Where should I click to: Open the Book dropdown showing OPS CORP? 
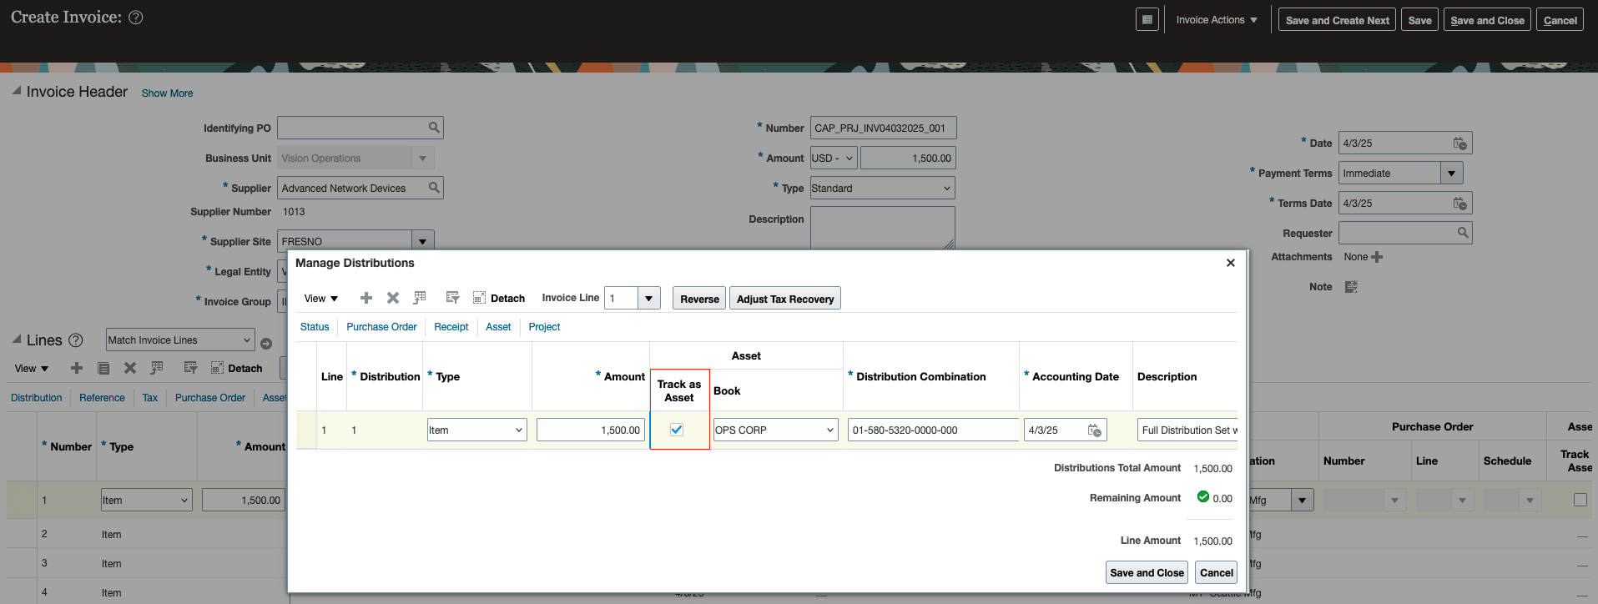click(x=775, y=430)
